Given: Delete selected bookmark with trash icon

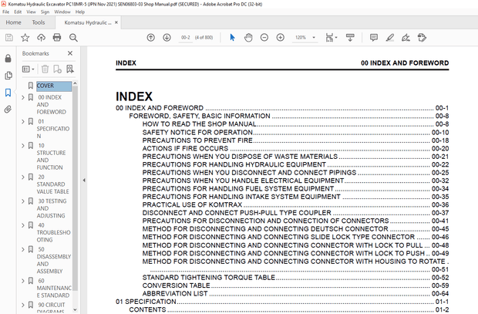Looking at the screenshot, I should (x=45, y=69).
